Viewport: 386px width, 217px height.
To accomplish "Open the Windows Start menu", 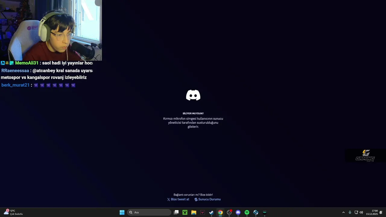I will click(x=122, y=212).
